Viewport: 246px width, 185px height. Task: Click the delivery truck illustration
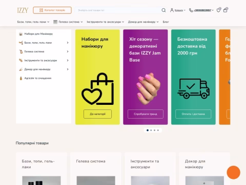click(x=193, y=88)
